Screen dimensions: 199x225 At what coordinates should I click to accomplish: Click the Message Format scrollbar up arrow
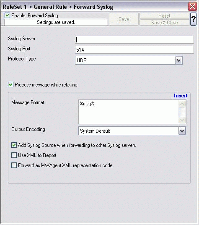pos(182,104)
